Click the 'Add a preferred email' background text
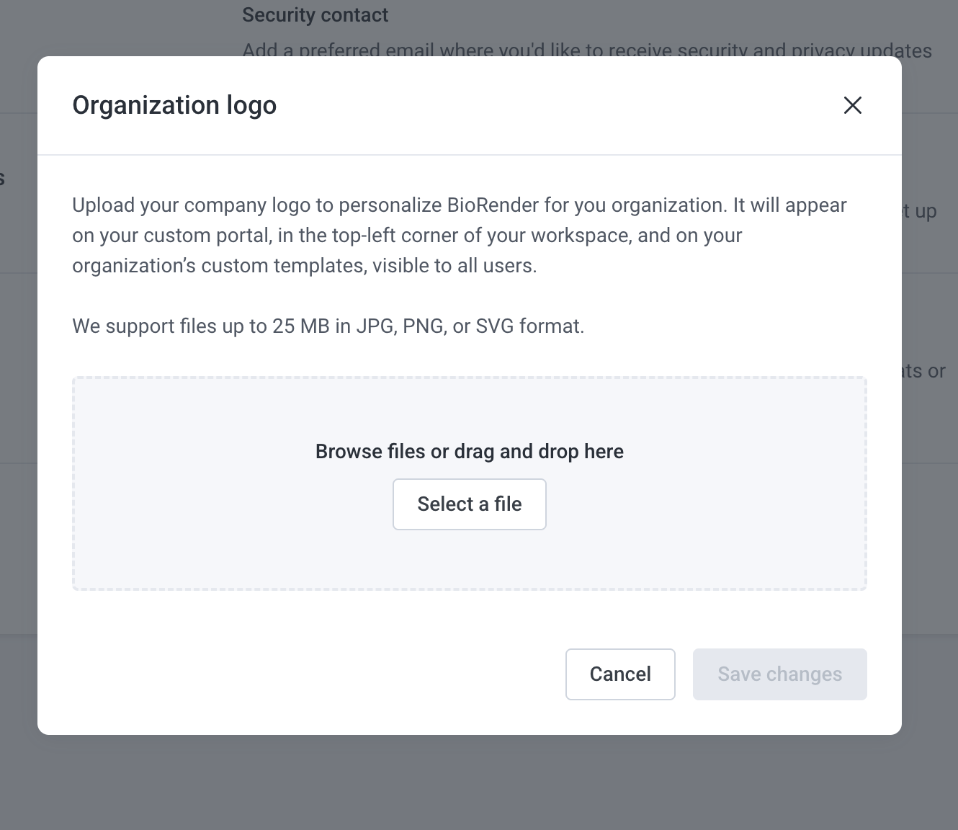The height and width of the screenshot is (830, 958). coord(587,50)
